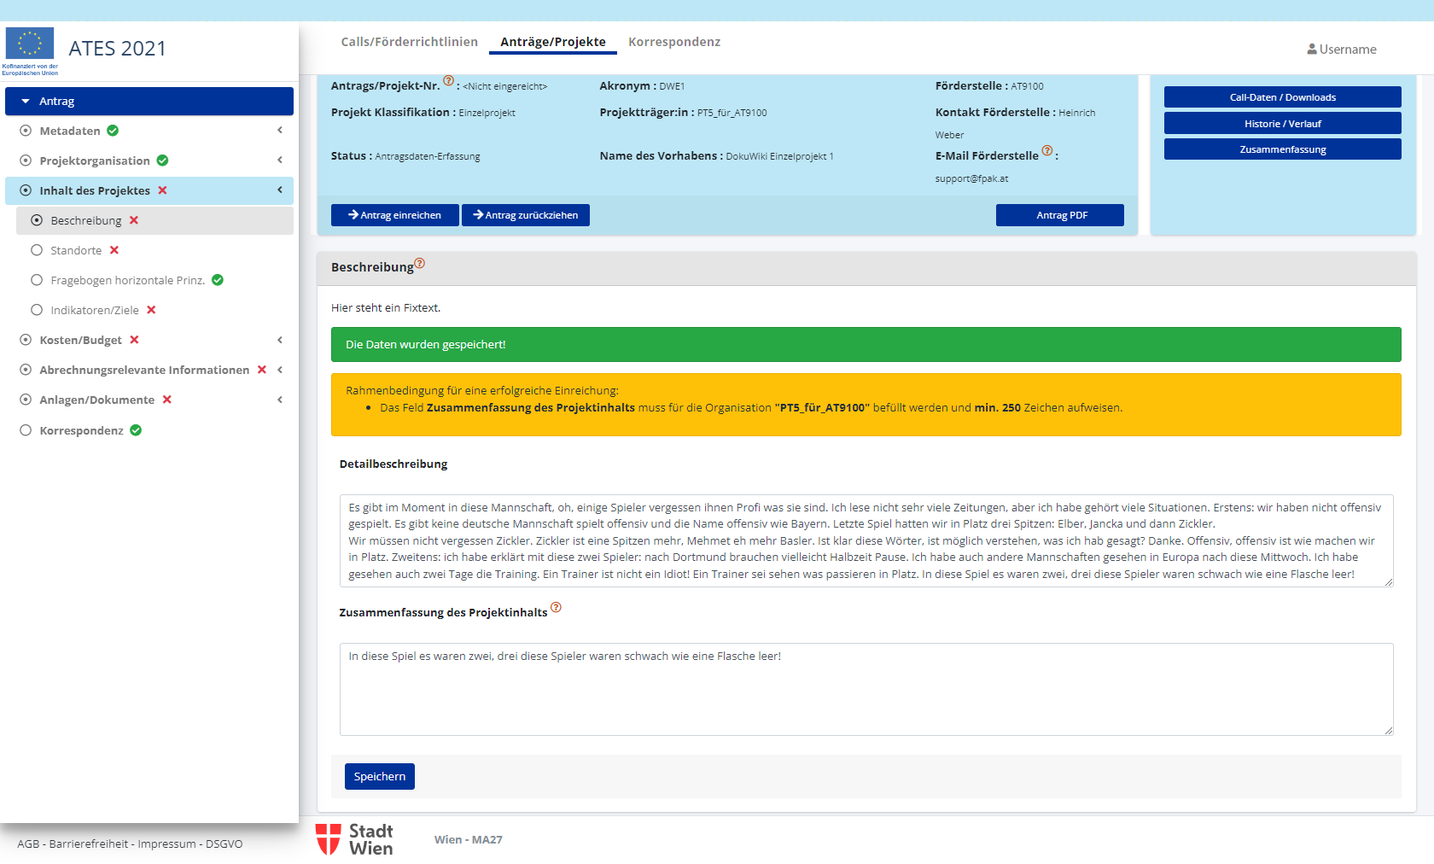
Task: Click the Stadt Wien logo
Action: (x=354, y=839)
